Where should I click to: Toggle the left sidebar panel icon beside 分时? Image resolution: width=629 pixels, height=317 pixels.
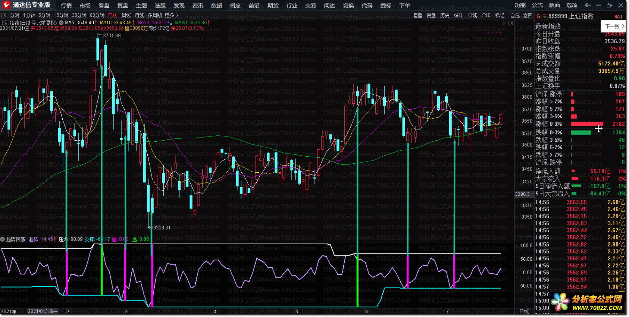click(4, 15)
